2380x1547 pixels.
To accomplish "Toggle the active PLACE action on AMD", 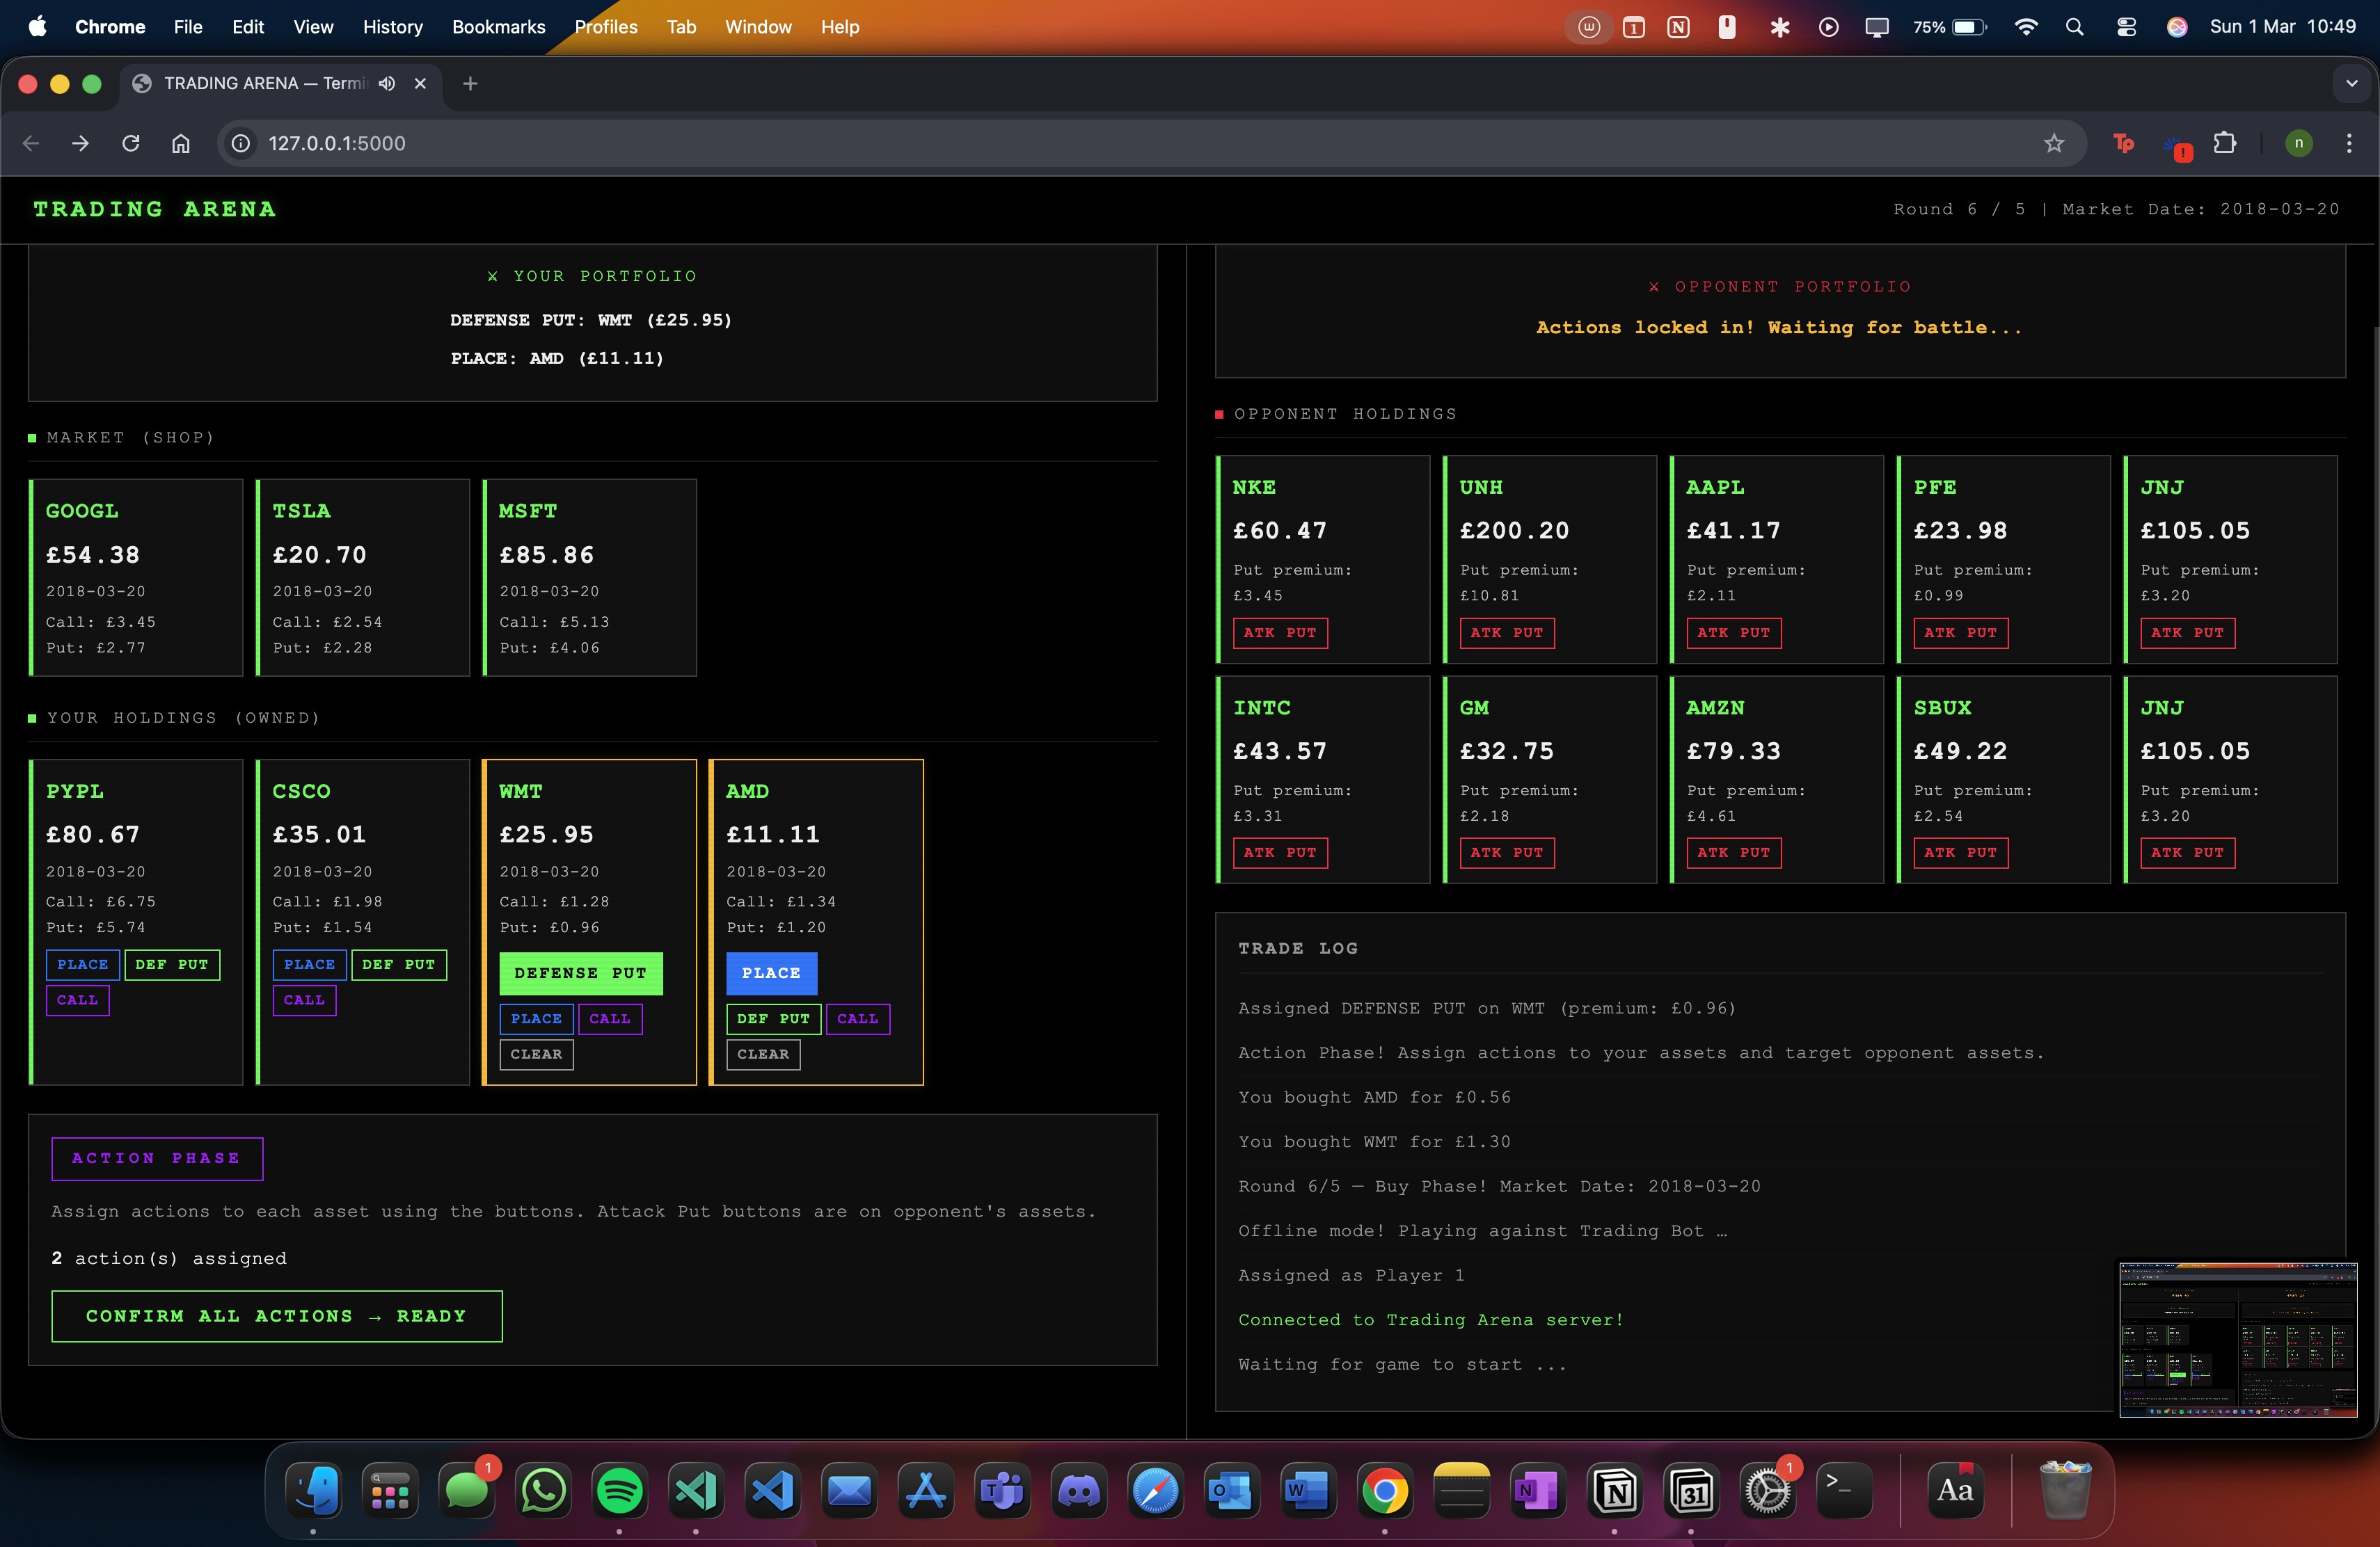I will (771, 973).
